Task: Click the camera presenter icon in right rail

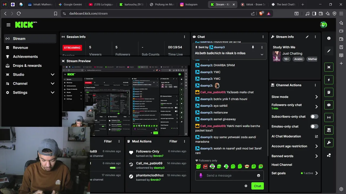Action: [x=329, y=130]
